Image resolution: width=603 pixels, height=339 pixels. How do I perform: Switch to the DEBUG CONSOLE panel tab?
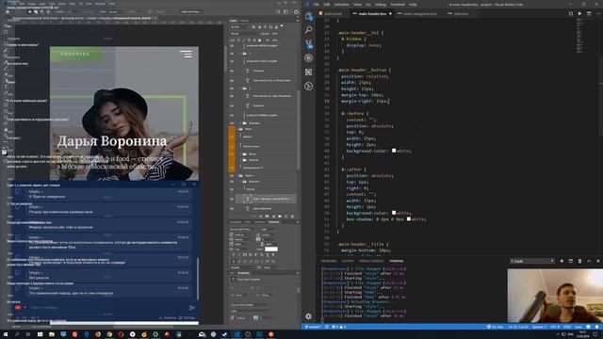[x=371, y=261]
